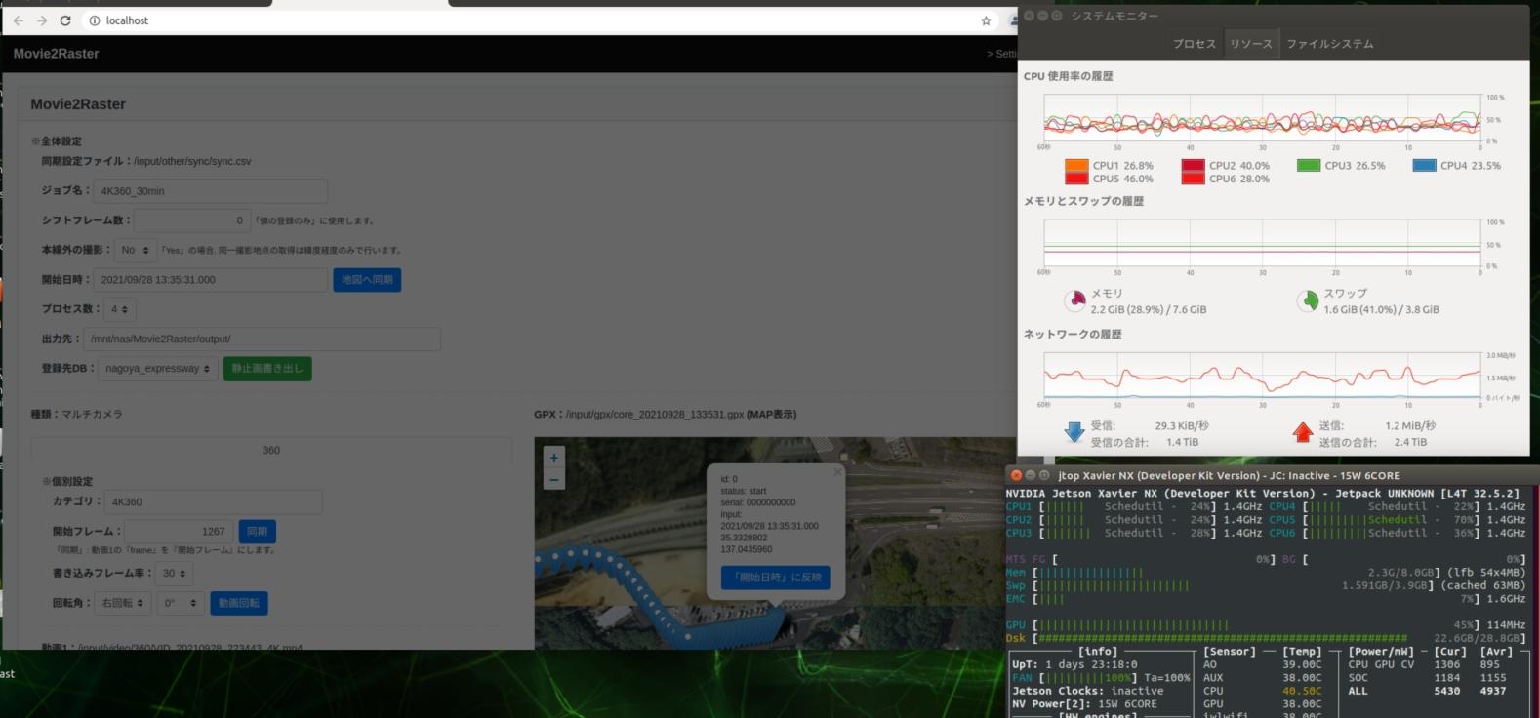The image size is (1540, 718).
Task: Switch to the ファイルシステム tab
Action: [x=1329, y=44]
